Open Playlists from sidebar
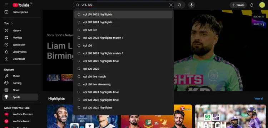Screen dimensions: 268x128 pos(20,38)
